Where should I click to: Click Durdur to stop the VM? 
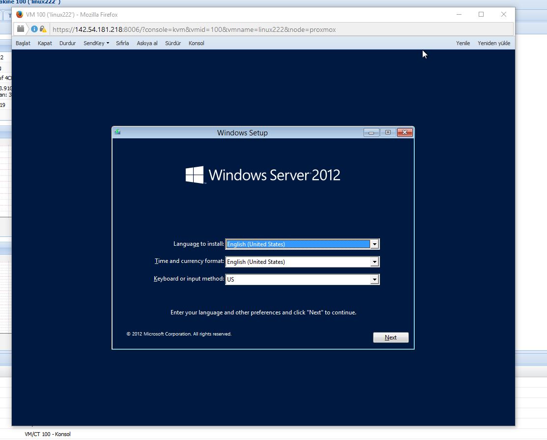(67, 43)
